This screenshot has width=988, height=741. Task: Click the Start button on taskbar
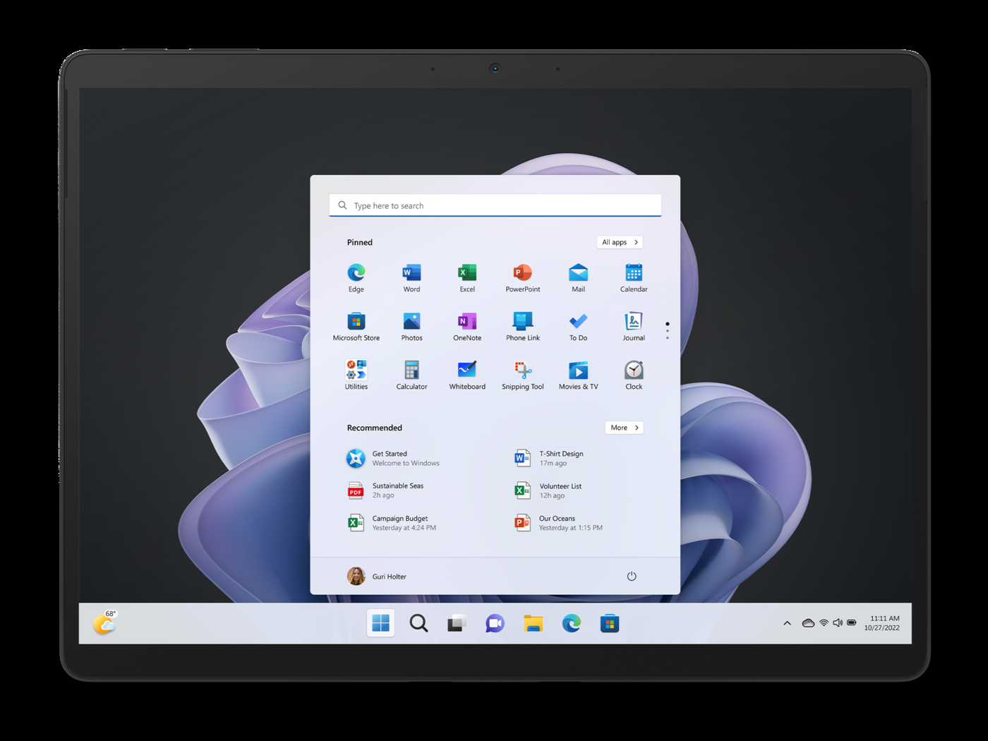pos(380,623)
